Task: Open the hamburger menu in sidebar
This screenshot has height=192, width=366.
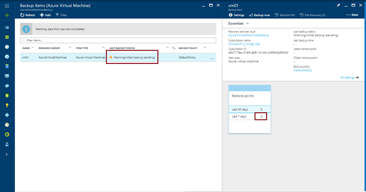Action: (x=7, y=5)
